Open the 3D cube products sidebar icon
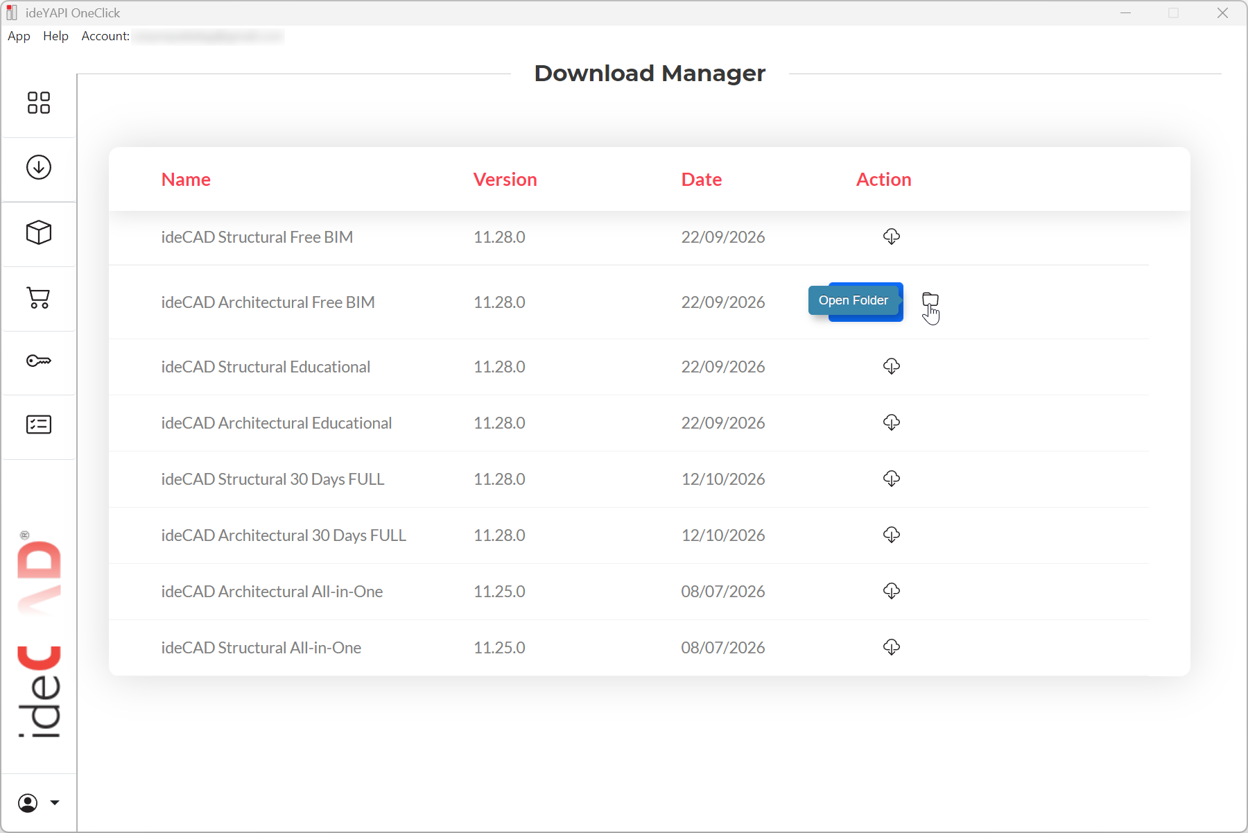Viewport: 1248px width, 833px height. (39, 232)
